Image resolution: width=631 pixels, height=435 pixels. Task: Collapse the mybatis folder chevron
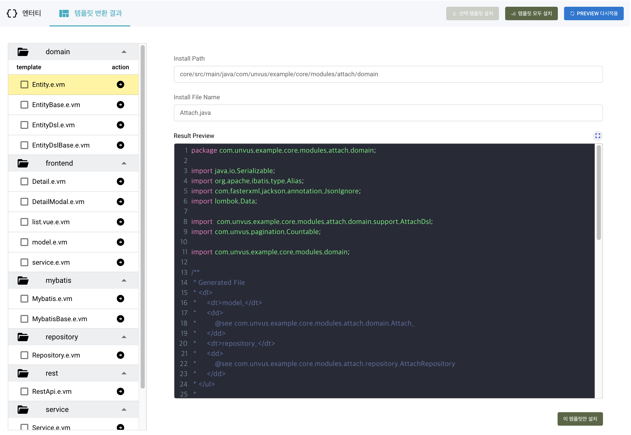pos(124,280)
